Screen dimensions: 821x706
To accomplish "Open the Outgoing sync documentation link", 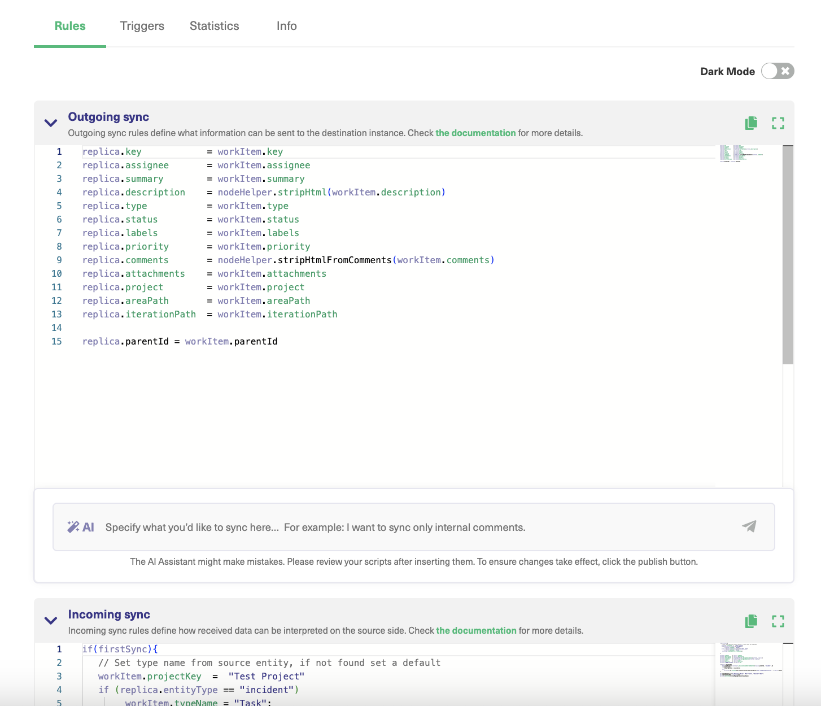I will 475,133.
